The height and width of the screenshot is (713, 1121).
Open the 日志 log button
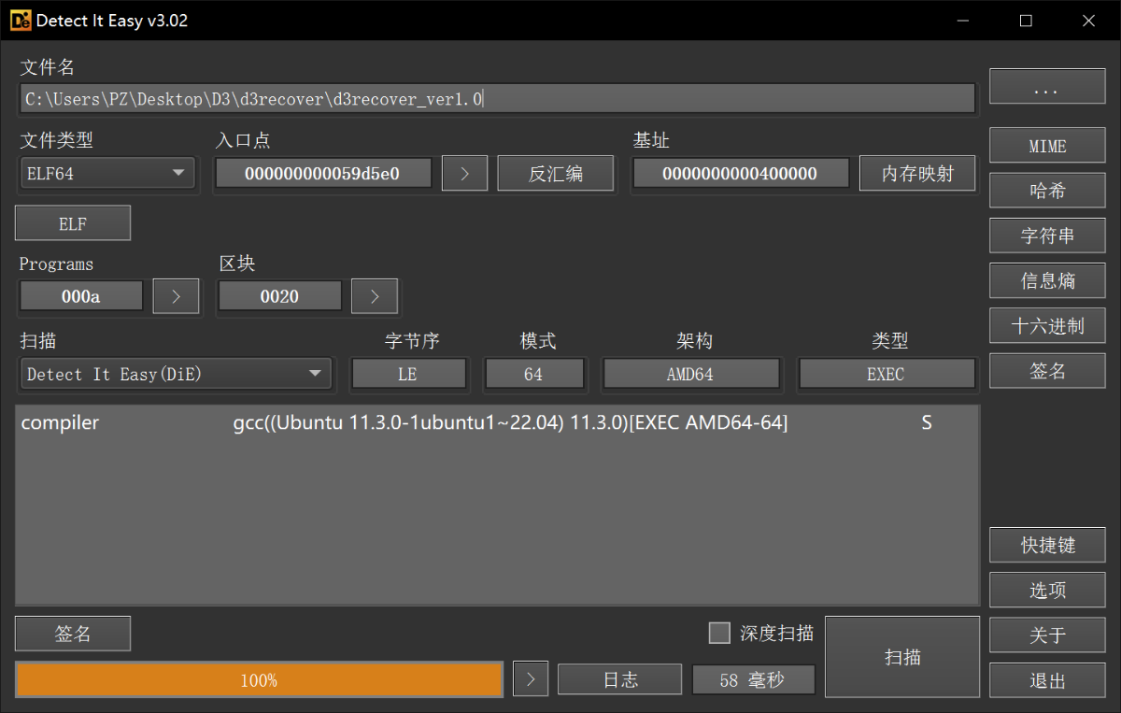[620, 679]
